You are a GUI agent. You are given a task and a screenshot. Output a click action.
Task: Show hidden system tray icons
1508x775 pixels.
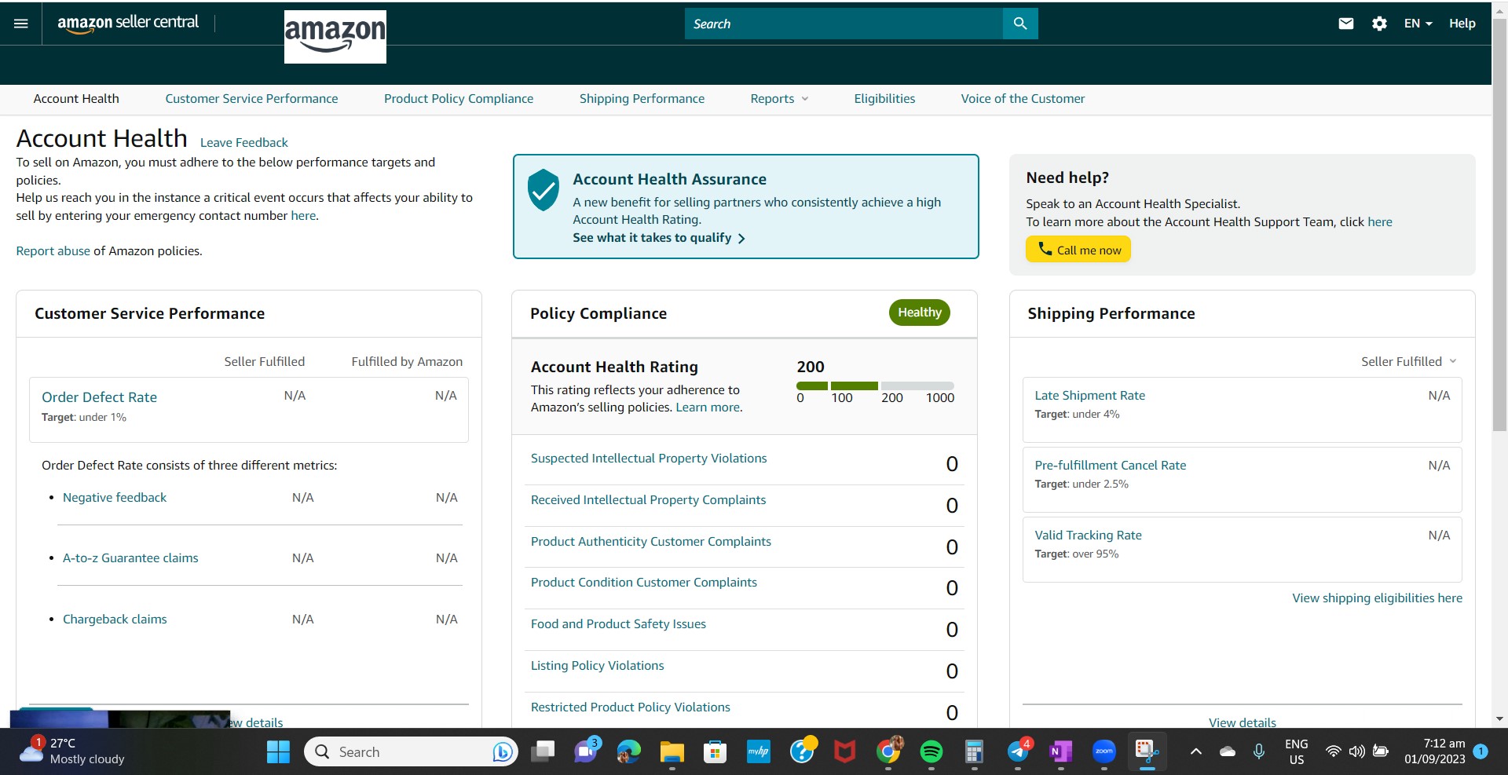point(1195,751)
